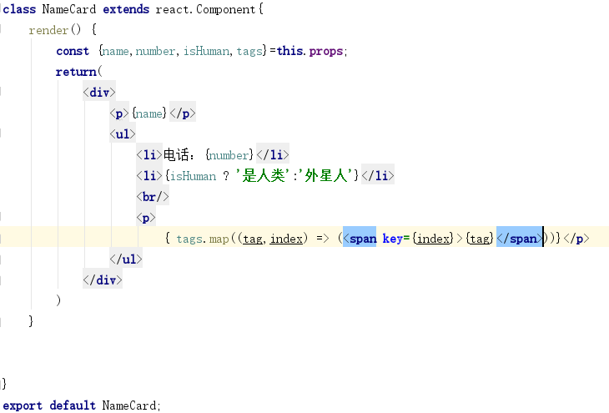
Task: Click the 'export' keyword
Action: pos(23,405)
